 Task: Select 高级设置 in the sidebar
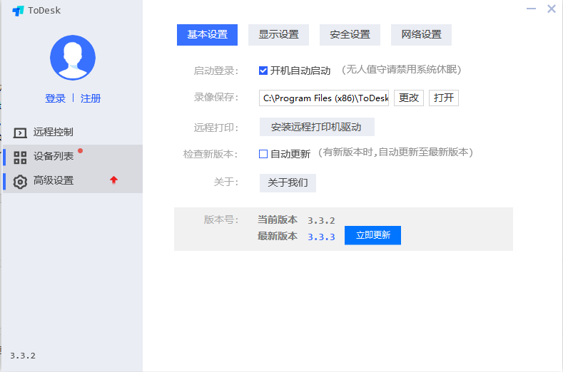[x=72, y=181]
